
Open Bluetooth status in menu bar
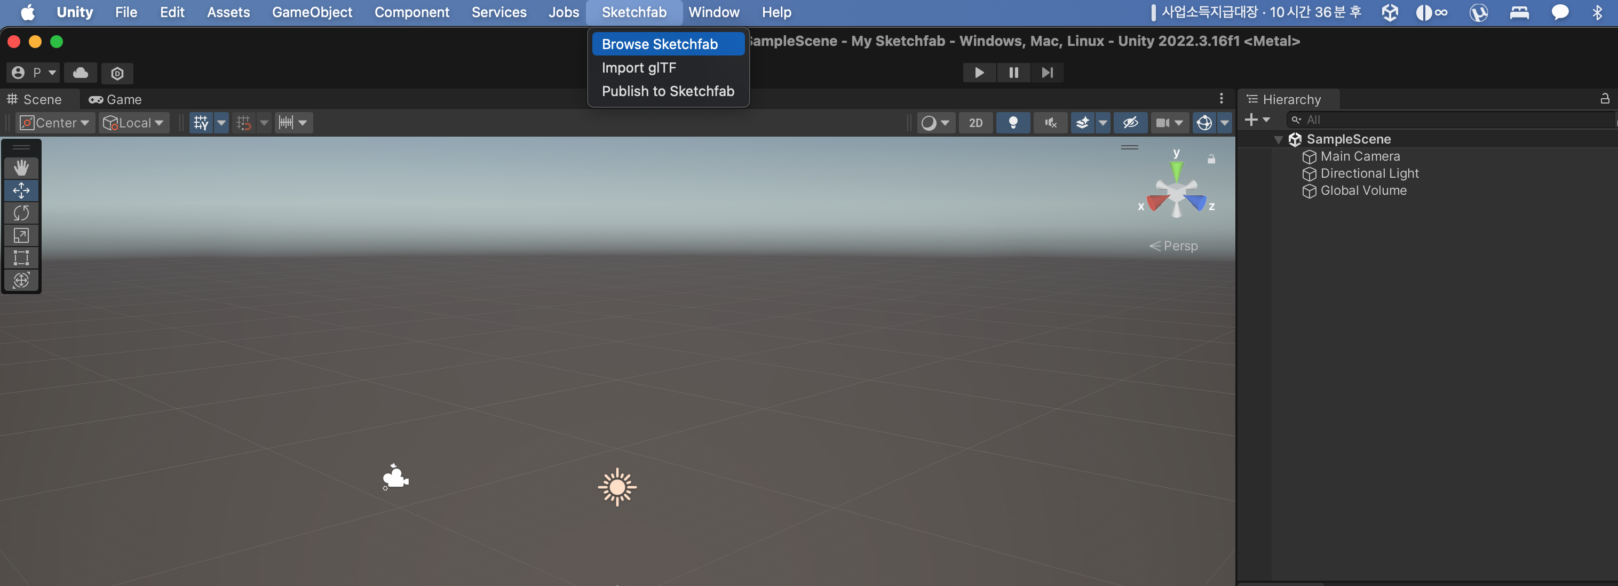tap(1597, 12)
